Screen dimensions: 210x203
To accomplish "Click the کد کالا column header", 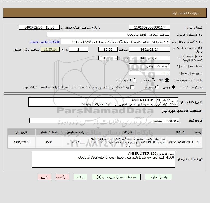I will coord(180,132).
